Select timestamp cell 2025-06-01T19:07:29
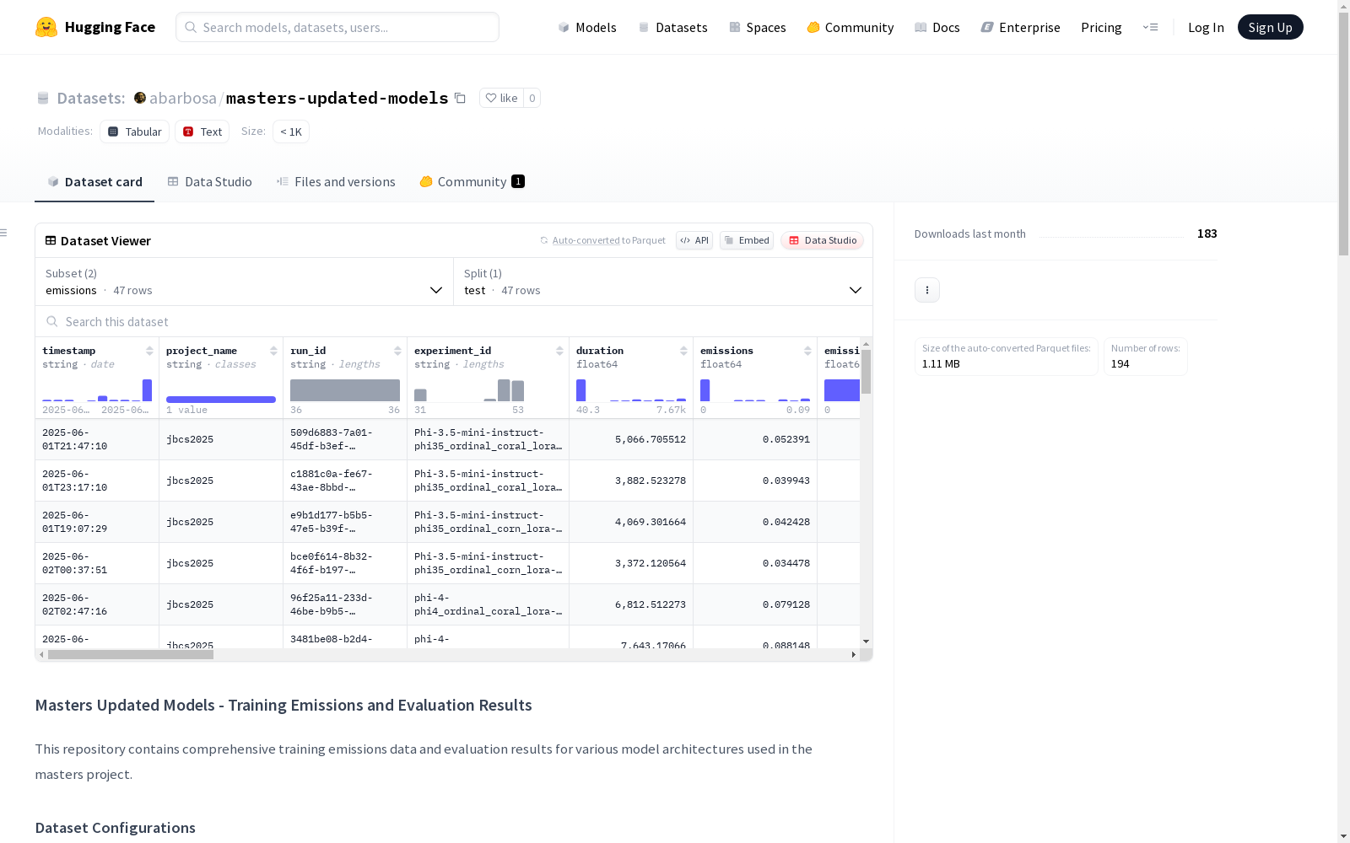Viewport: 1350px width, 843px height. (97, 522)
